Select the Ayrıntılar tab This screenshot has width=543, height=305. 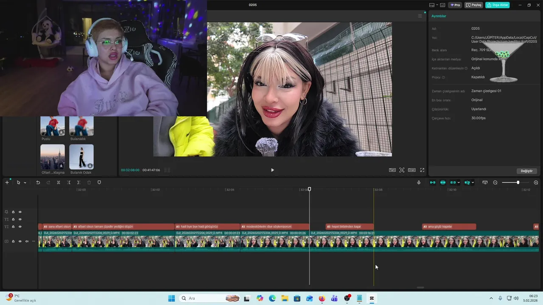coord(439,16)
